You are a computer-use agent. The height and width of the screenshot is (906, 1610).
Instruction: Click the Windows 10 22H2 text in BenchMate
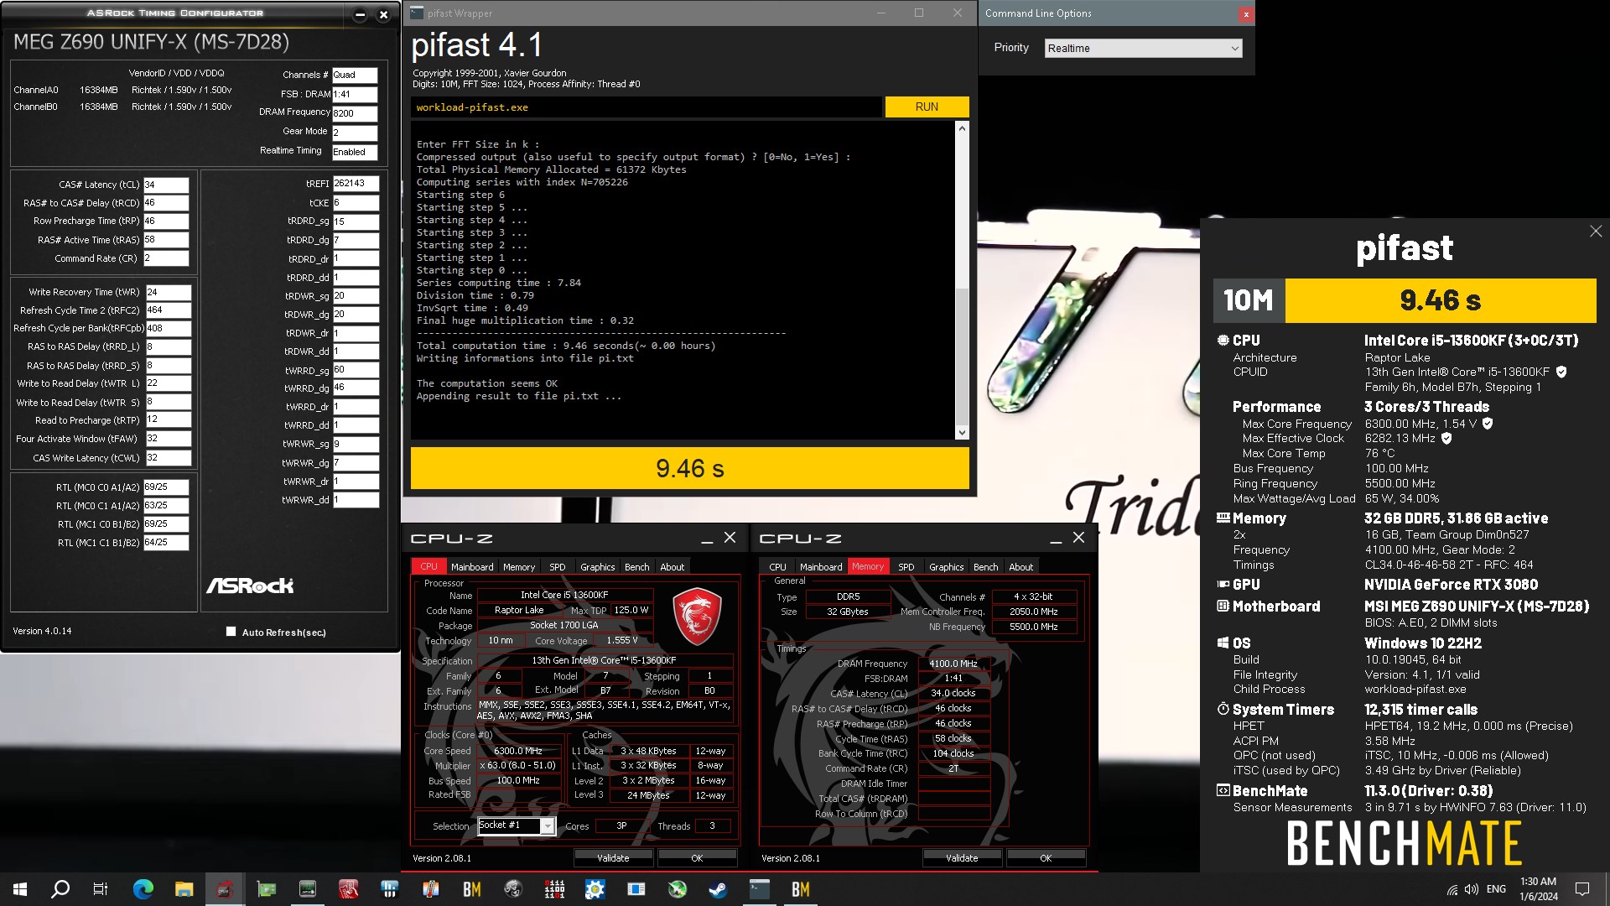coord(1422,643)
